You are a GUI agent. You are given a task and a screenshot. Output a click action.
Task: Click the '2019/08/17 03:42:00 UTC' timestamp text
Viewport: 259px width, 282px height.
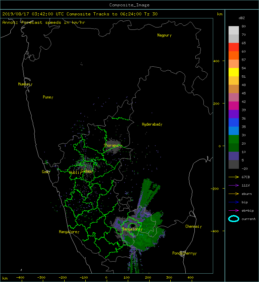33,14
